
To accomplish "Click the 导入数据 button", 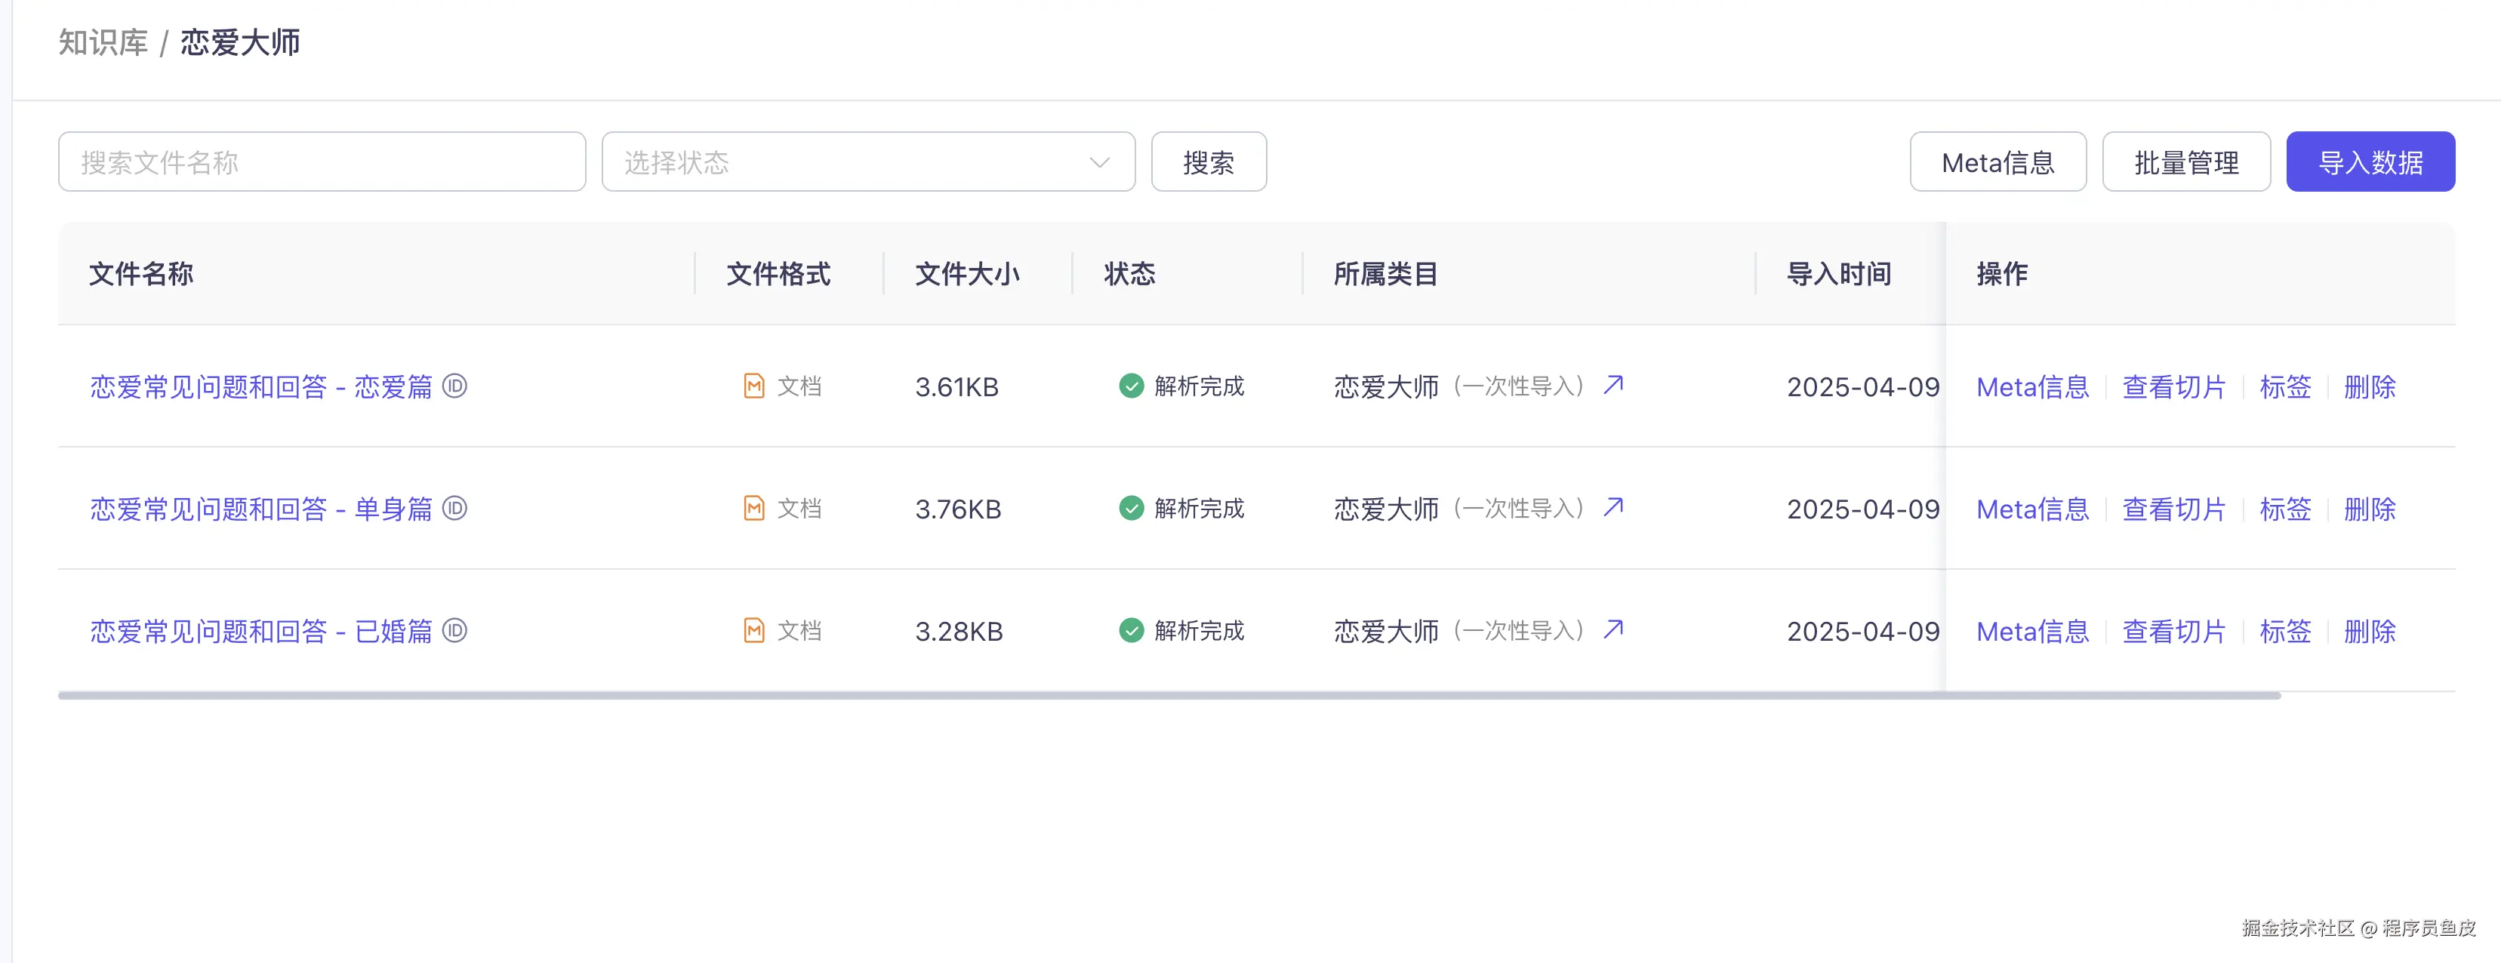I will (x=2370, y=162).
